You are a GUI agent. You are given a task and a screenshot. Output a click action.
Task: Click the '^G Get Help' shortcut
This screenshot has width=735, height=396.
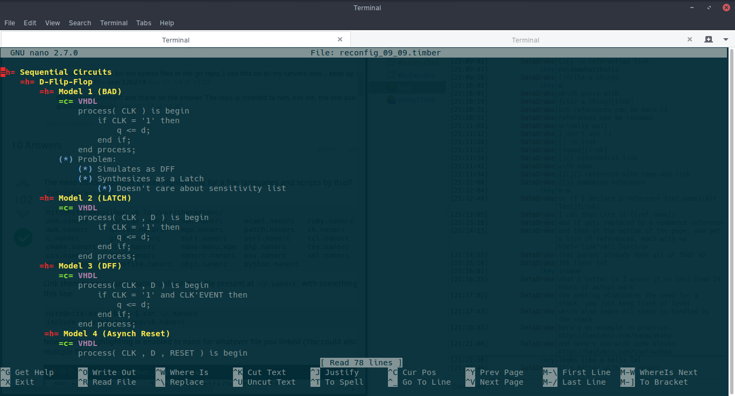[27, 372]
